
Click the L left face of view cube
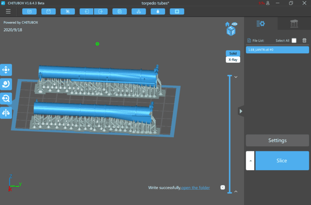pyautogui.click(x=229, y=32)
